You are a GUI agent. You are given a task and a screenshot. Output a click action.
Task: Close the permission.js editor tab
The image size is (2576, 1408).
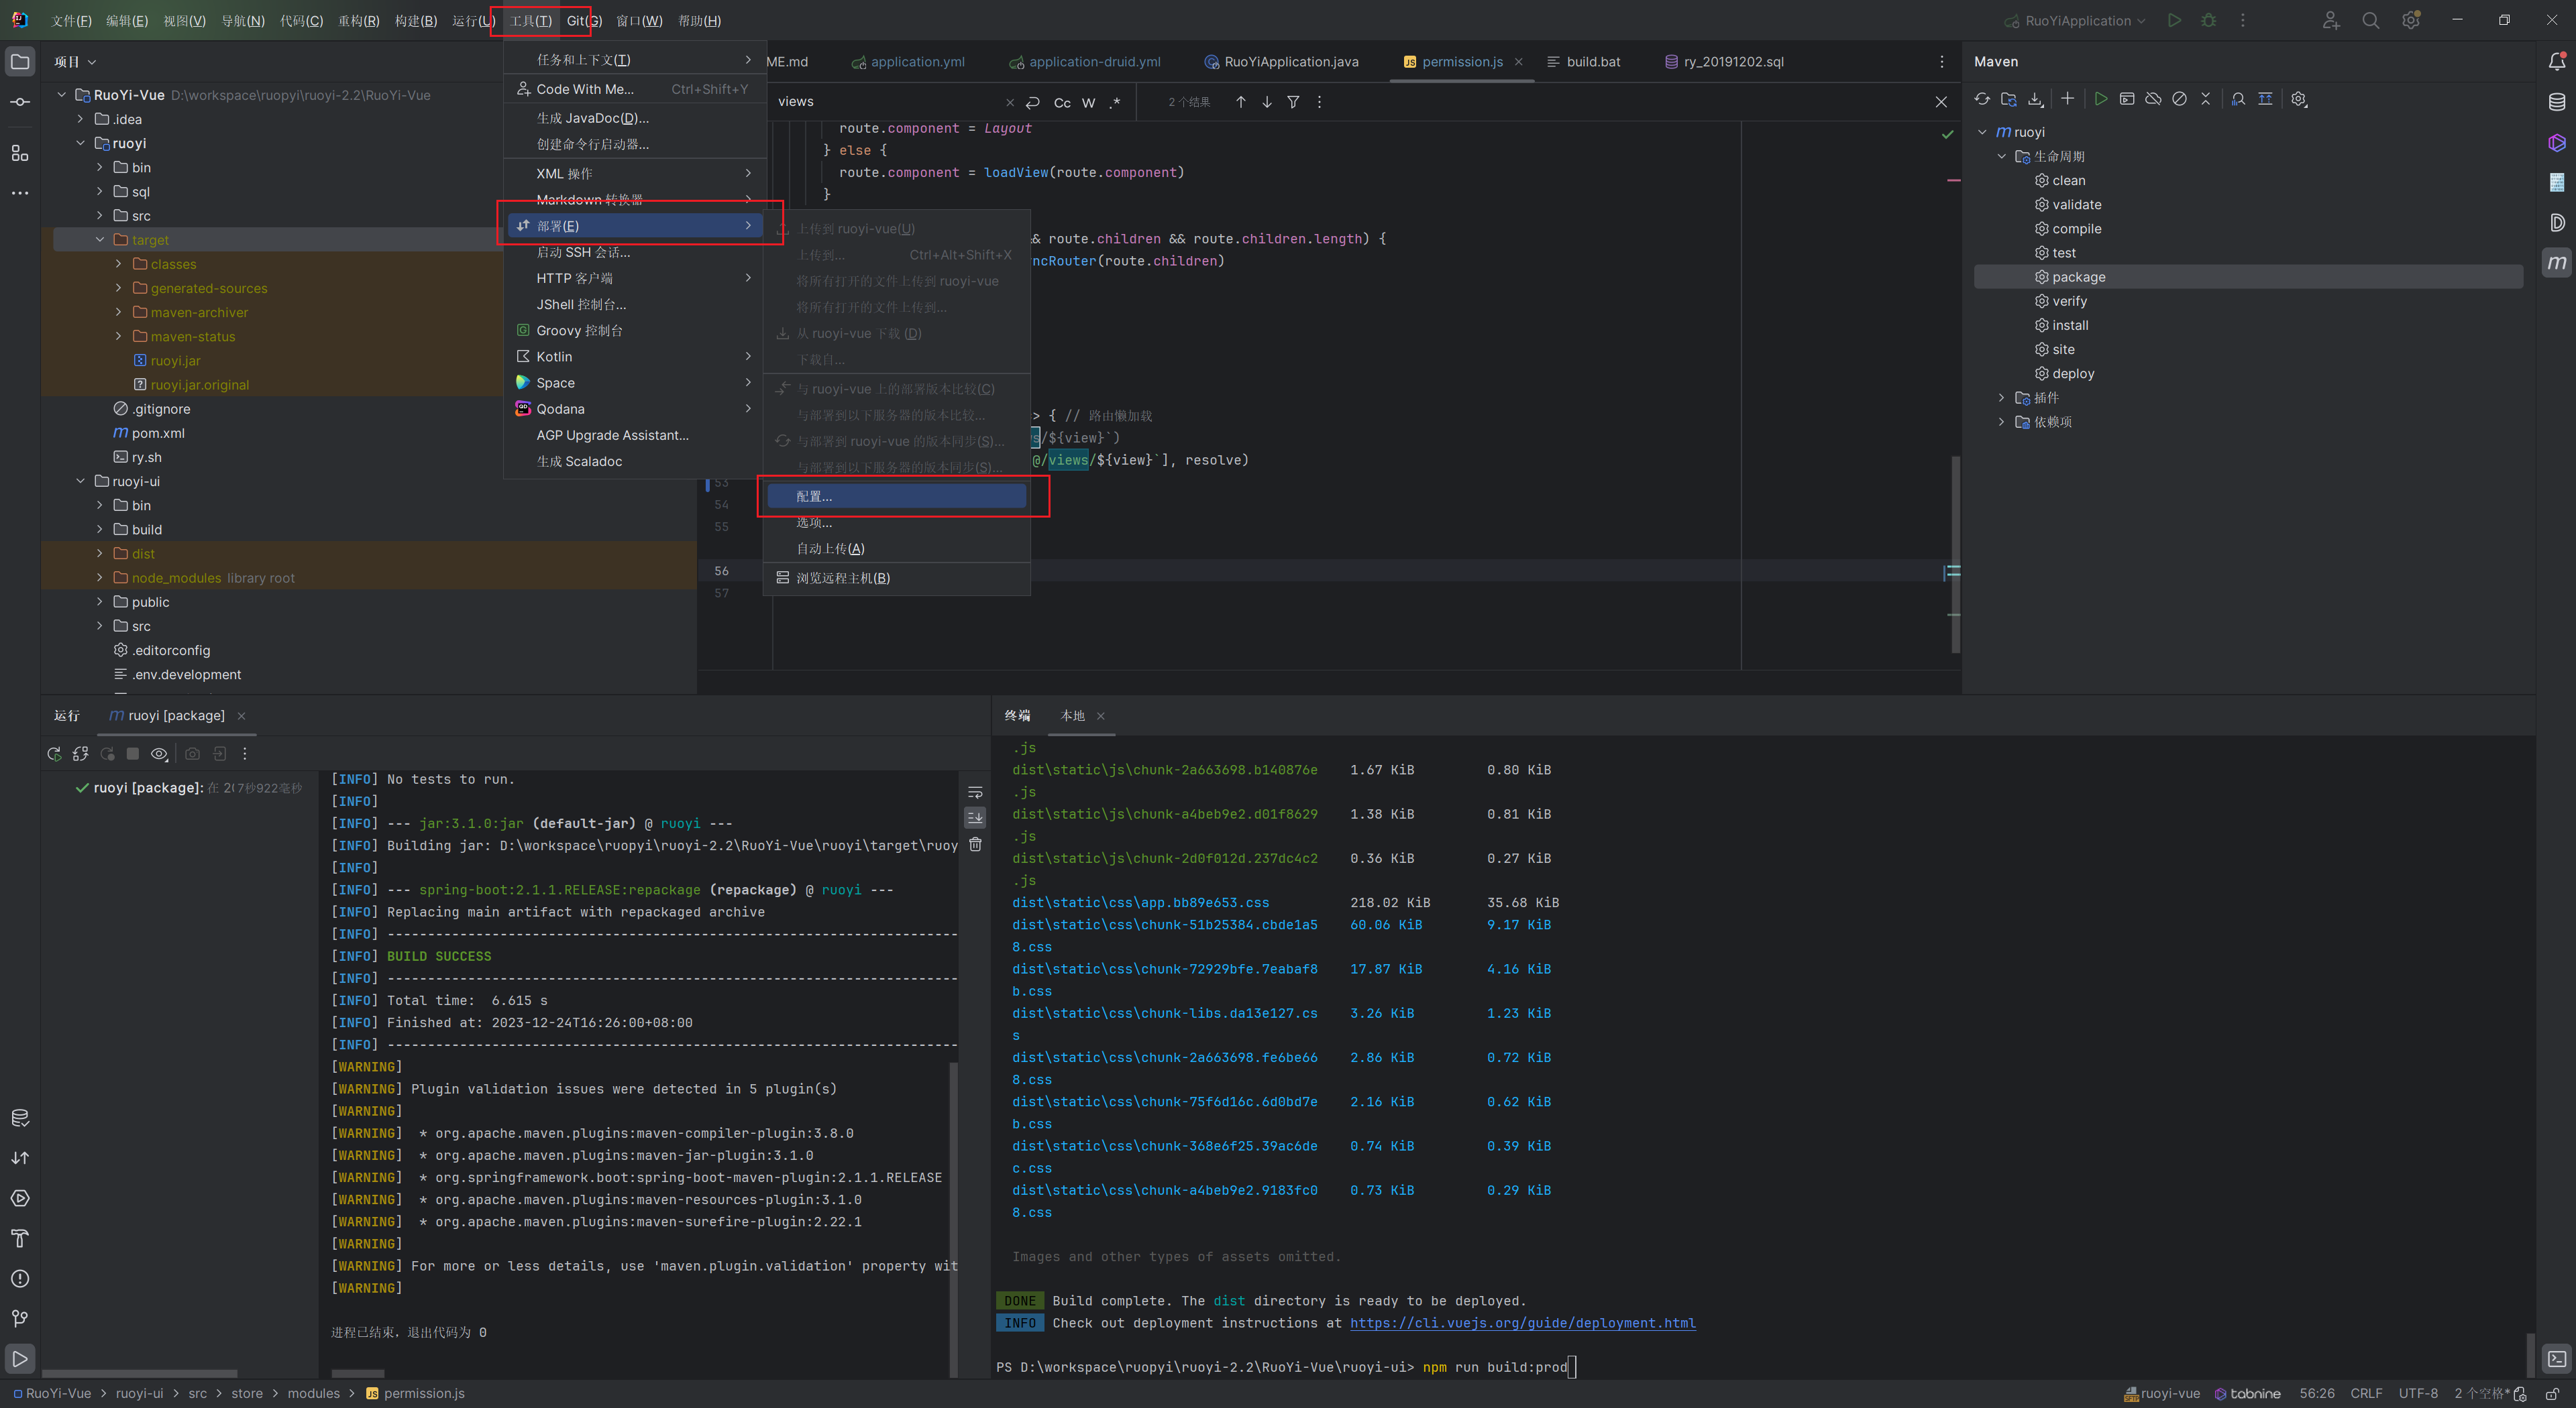(1518, 62)
